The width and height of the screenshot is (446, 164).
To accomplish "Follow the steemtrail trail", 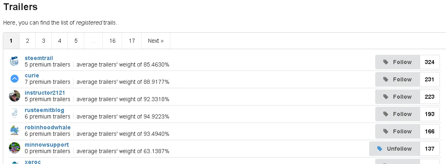I will 397,62.
